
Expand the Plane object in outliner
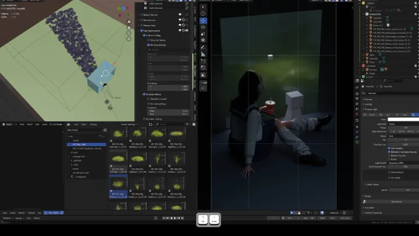pos(364,62)
